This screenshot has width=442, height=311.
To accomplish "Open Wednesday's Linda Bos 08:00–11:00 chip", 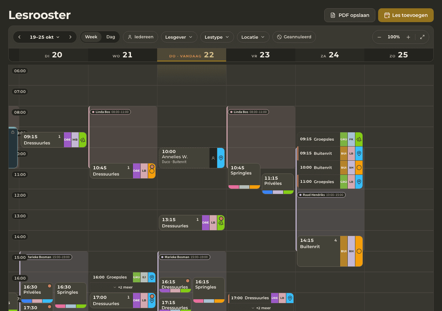I will click(x=110, y=112).
